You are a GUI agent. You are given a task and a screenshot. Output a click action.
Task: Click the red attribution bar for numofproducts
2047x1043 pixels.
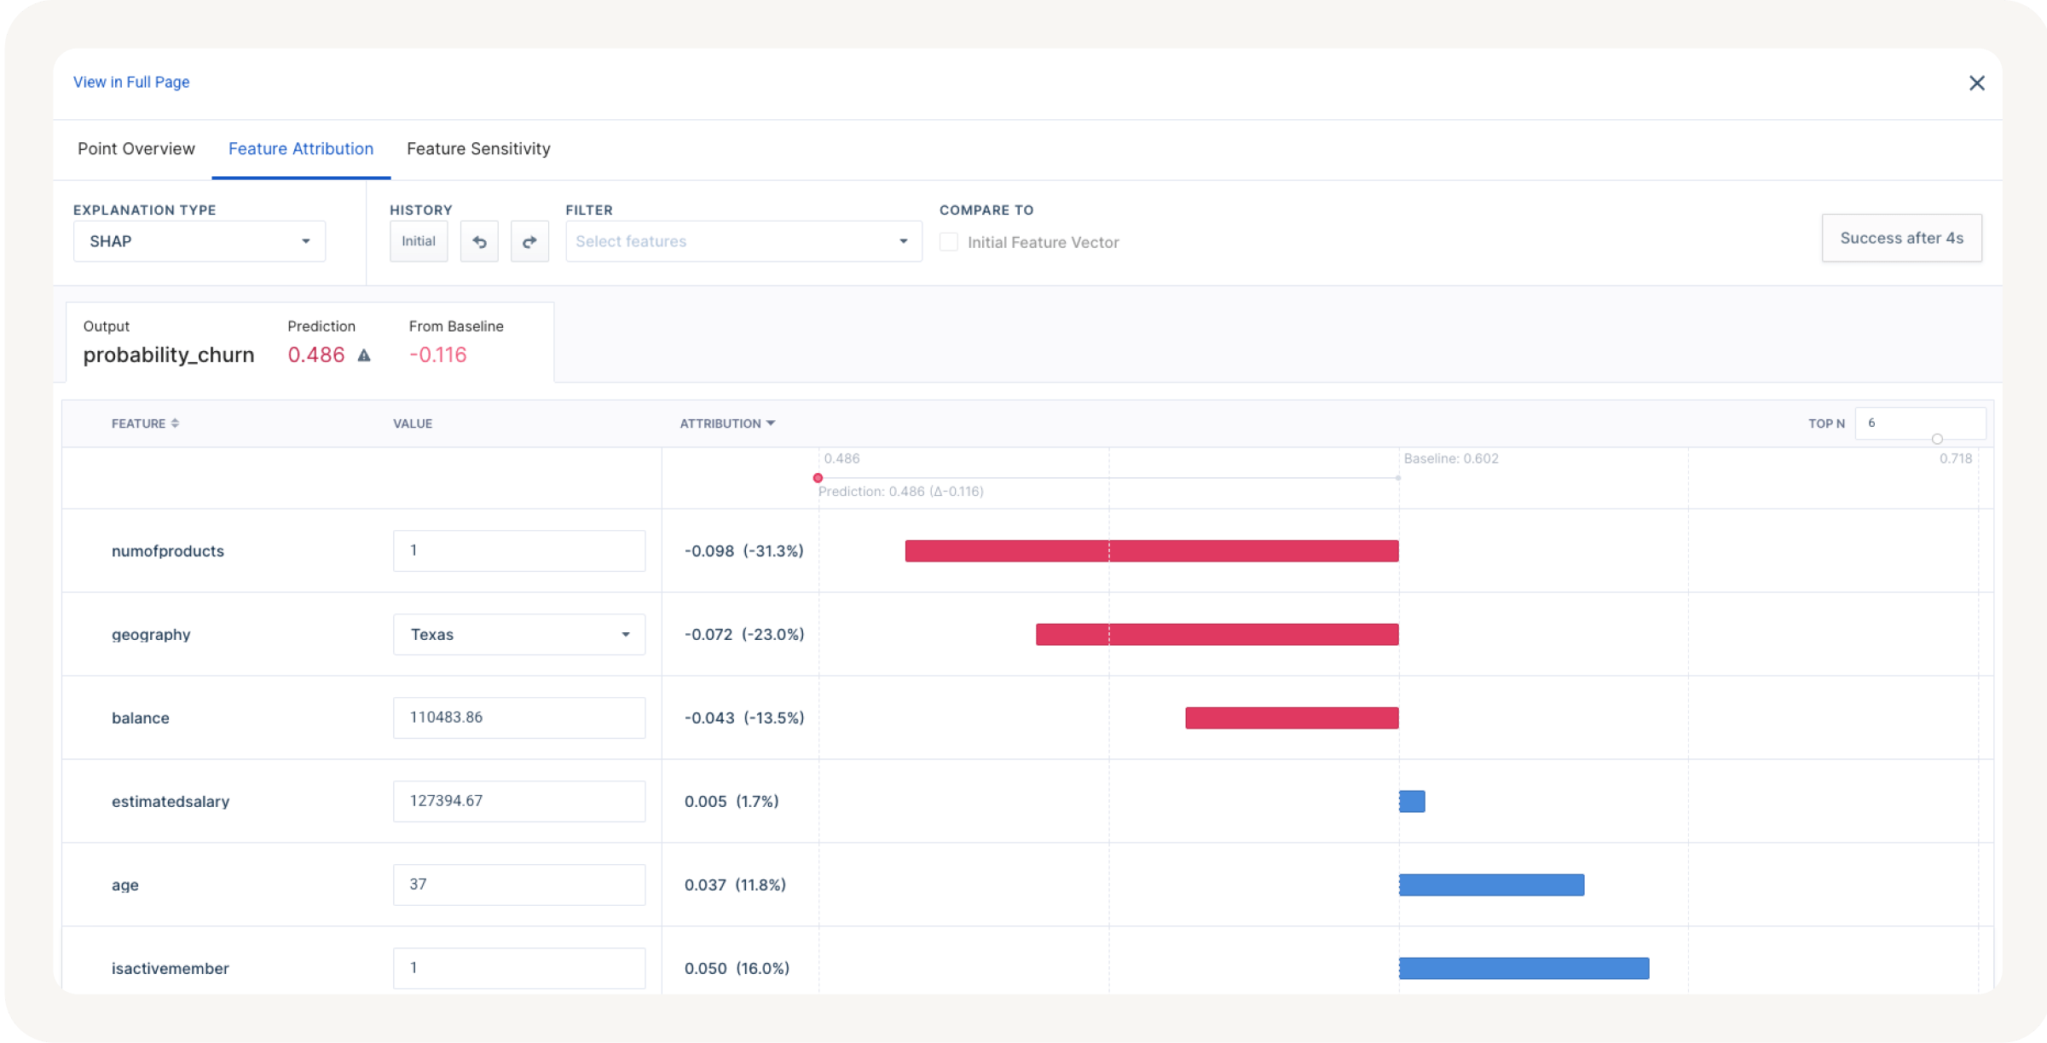(x=1151, y=550)
